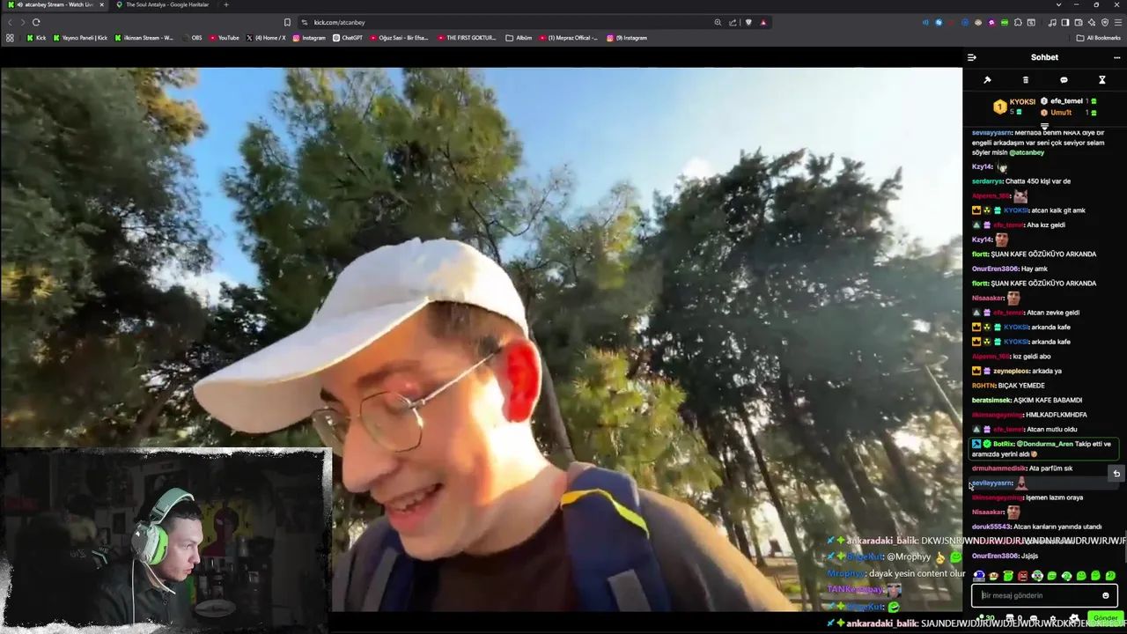Open the Instagram bookmark next to Home / X
The image size is (1127, 634).
(x=309, y=38)
